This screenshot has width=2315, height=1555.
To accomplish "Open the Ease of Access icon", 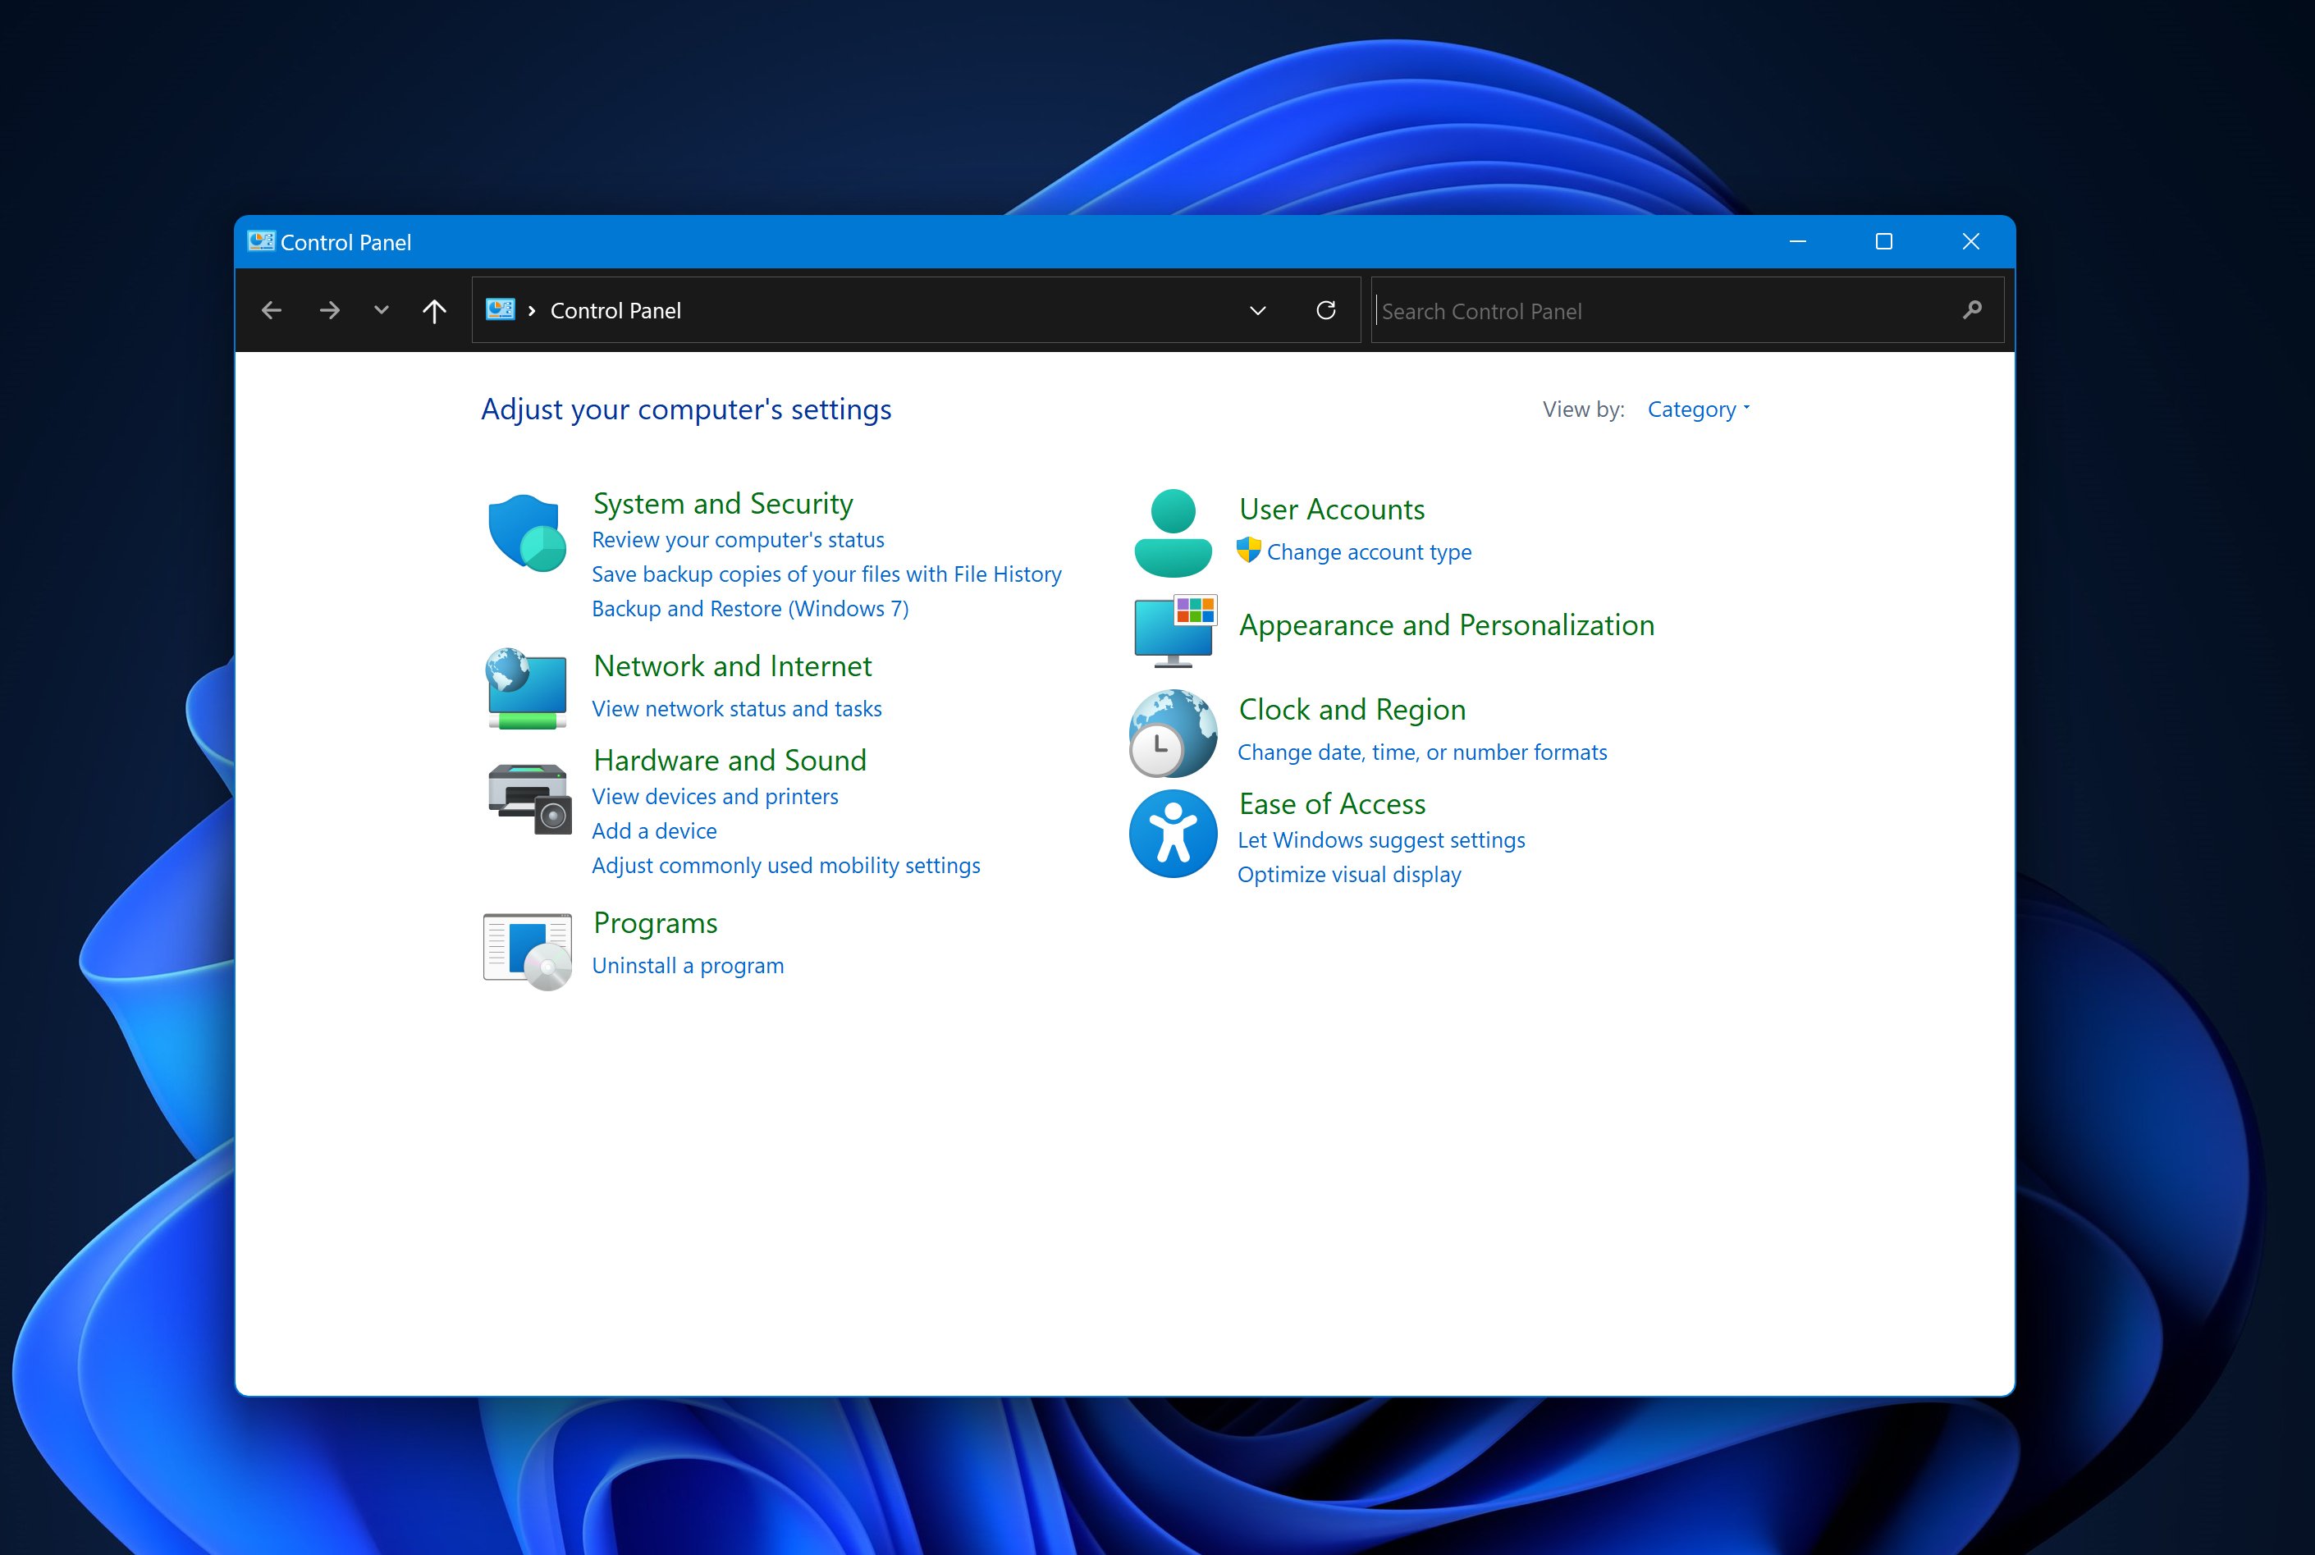I will tap(1174, 834).
